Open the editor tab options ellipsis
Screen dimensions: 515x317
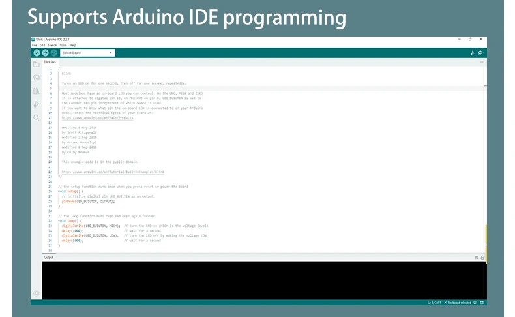point(482,62)
